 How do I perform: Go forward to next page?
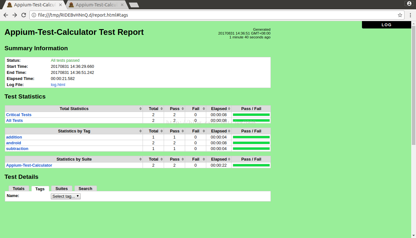point(15,15)
